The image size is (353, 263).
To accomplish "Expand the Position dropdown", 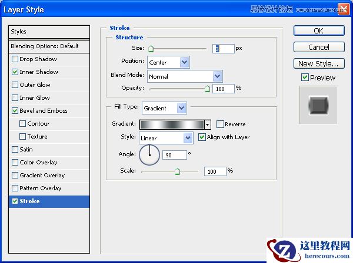I will [x=185, y=62].
